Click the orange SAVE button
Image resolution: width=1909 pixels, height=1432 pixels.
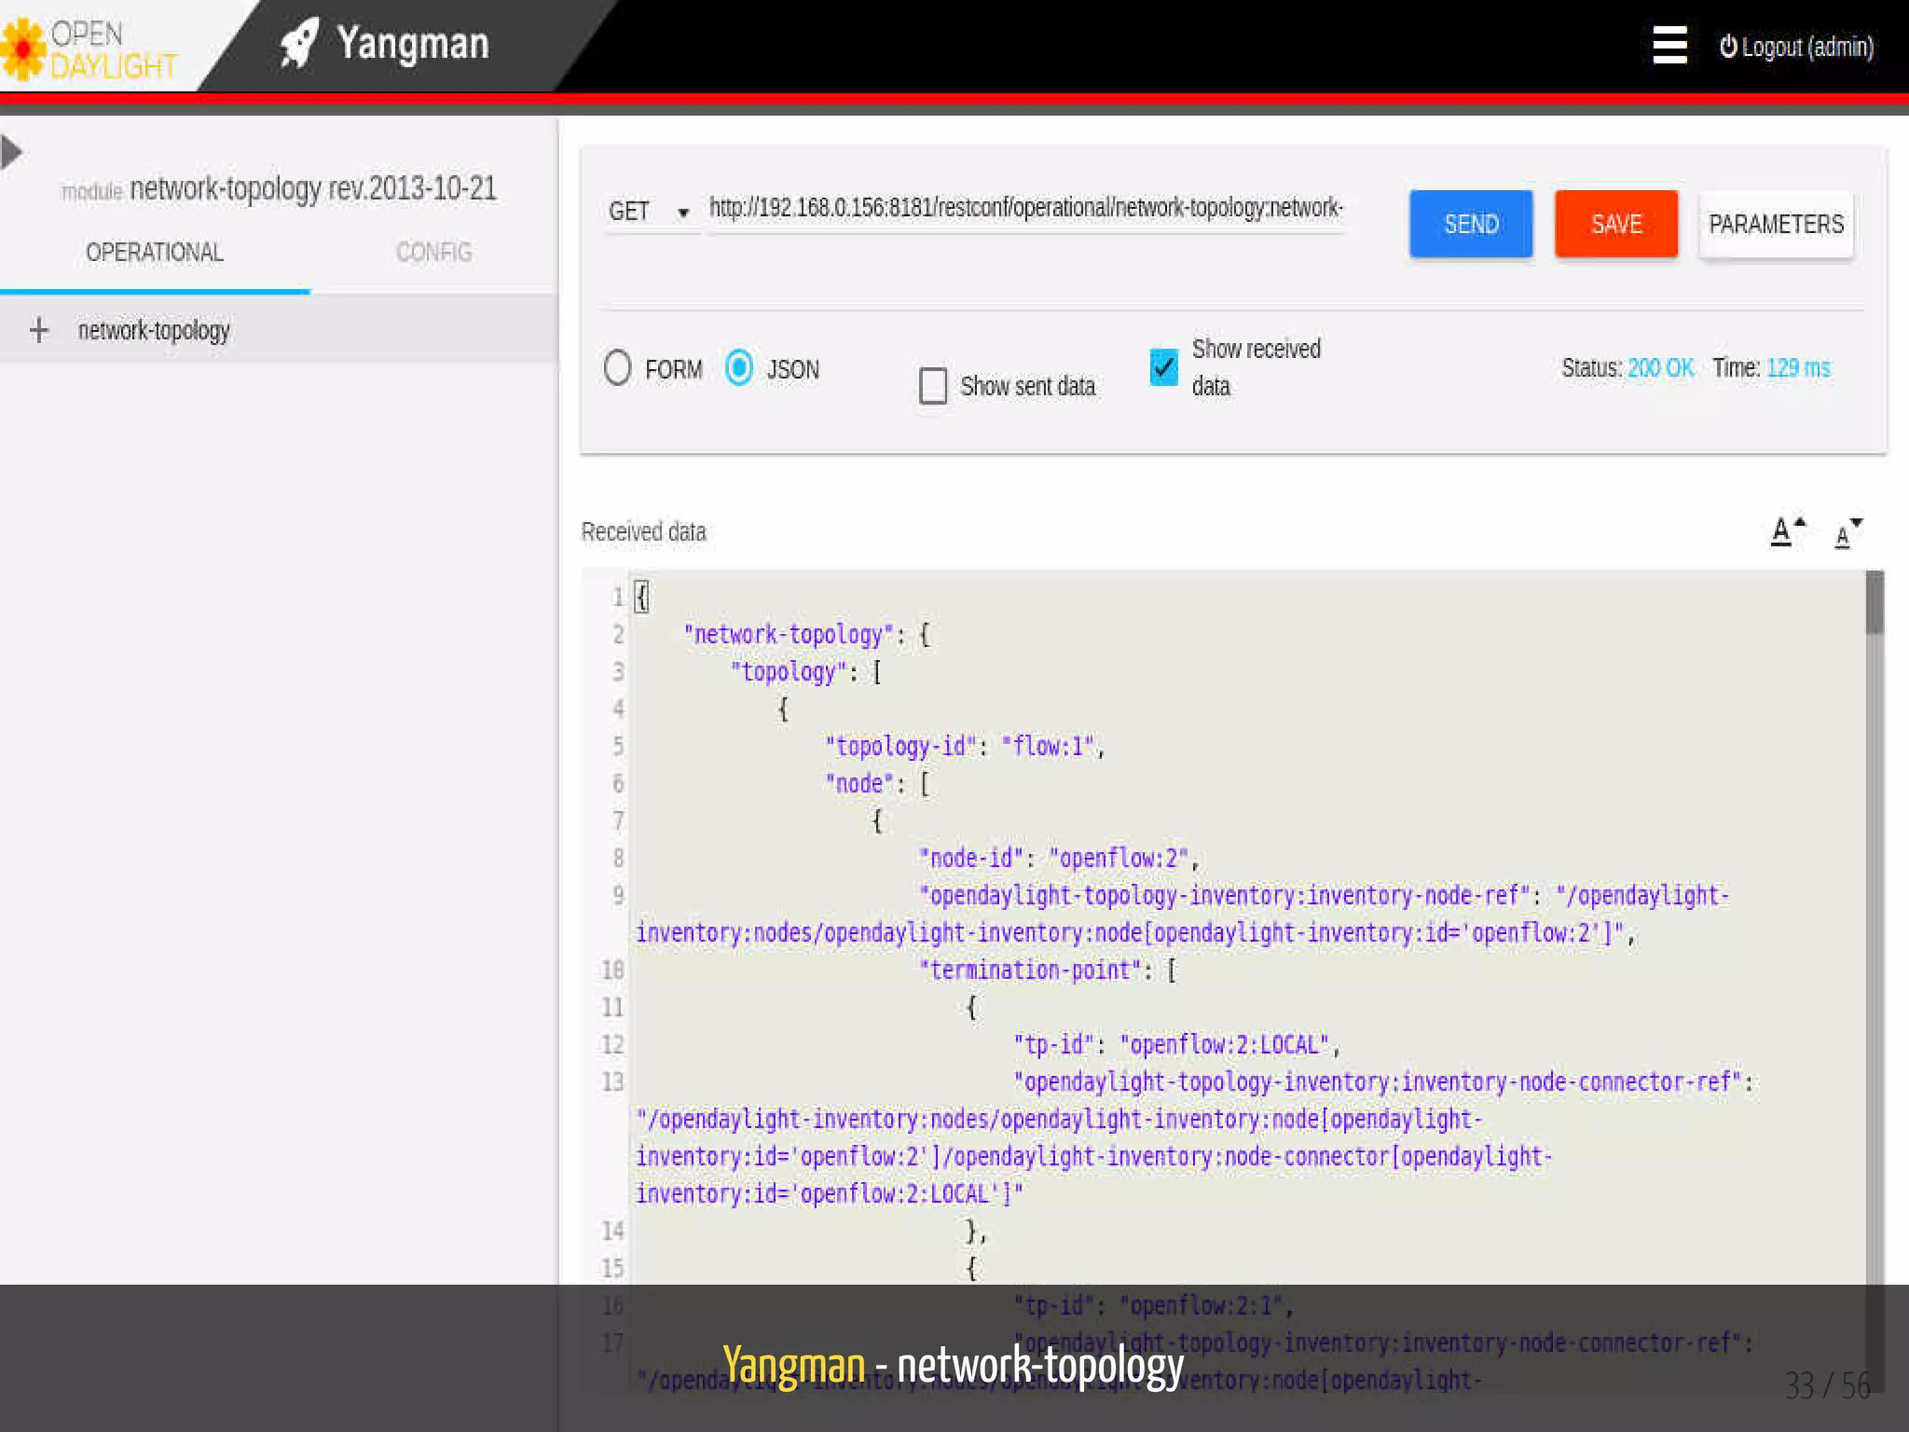(x=1616, y=224)
